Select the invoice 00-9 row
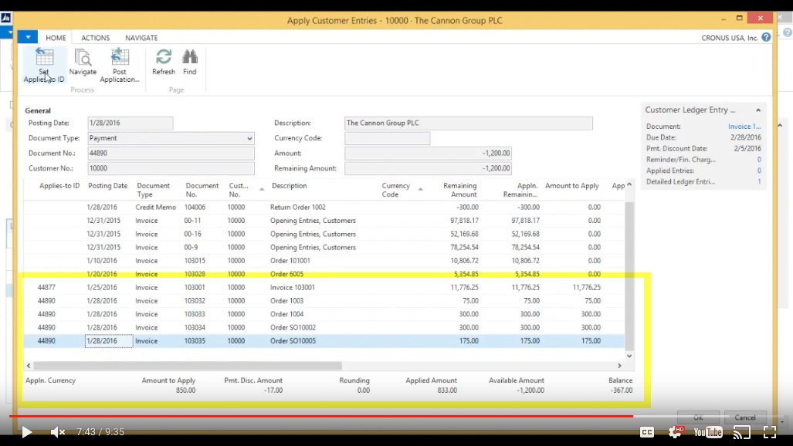 tap(324, 248)
